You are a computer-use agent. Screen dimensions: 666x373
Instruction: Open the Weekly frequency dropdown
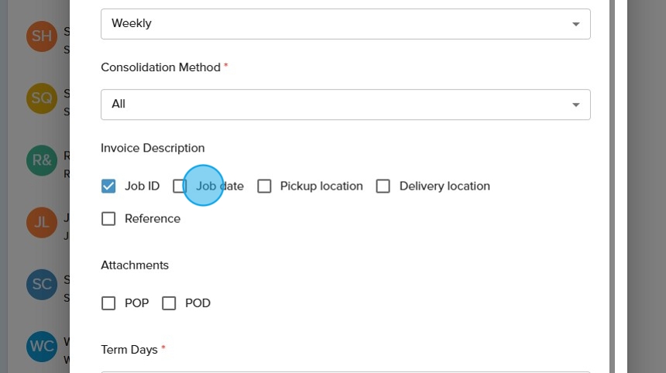point(345,24)
